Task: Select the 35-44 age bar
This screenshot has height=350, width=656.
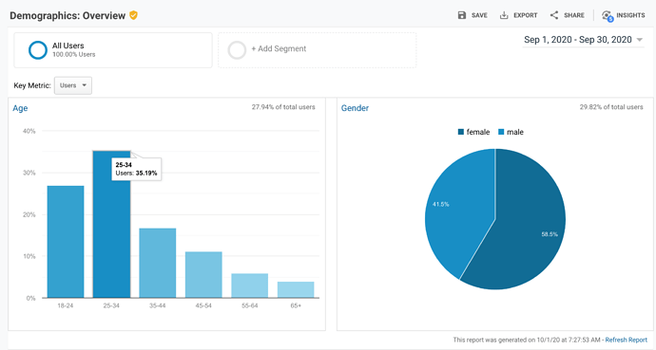Action: pyautogui.click(x=158, y=264)
